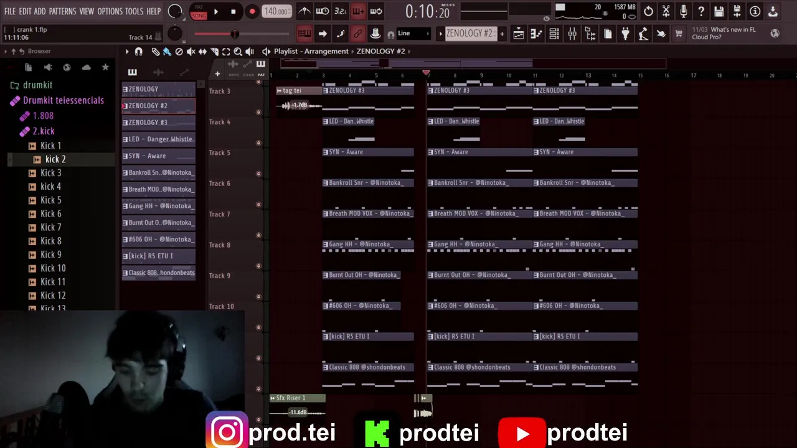
Task: Open the EDIT menu
Action: (x=25, y=11)
